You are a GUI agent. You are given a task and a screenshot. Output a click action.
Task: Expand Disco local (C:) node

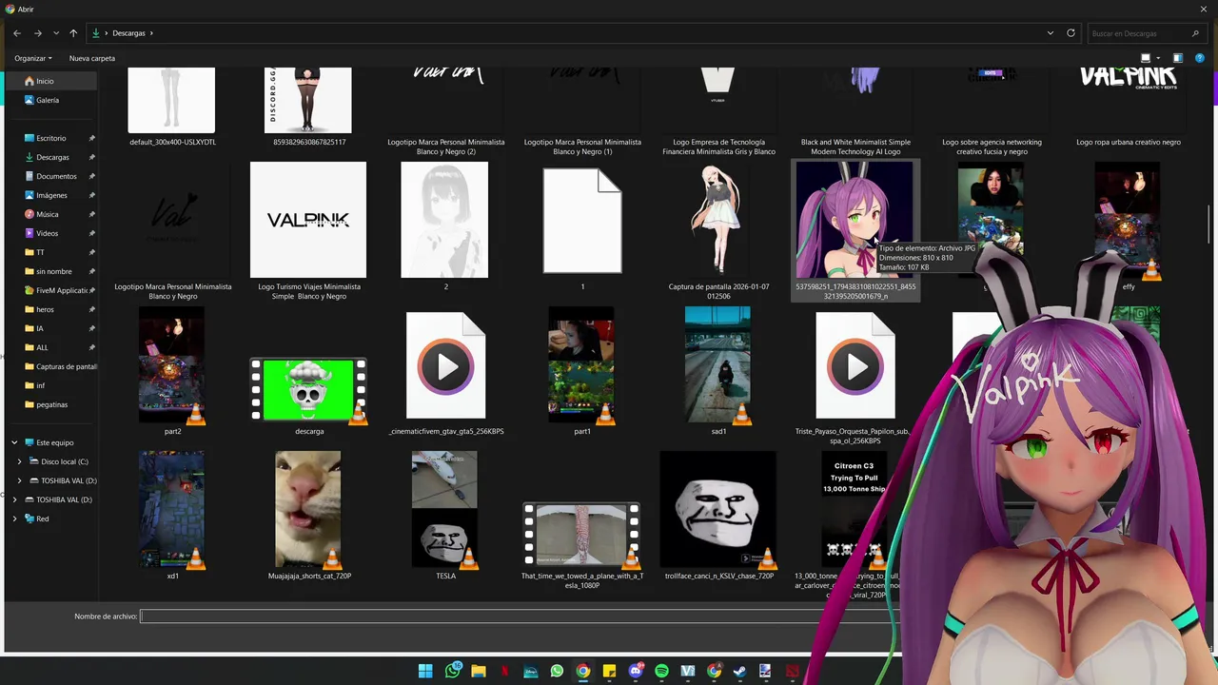[20, 461]
